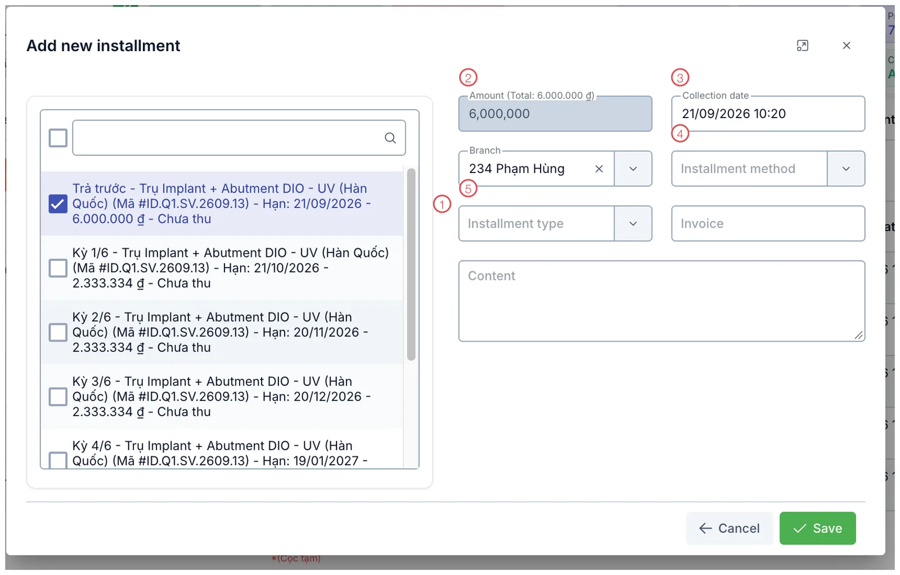Tick the Kỳ 3/6 installment checkbox
The width and height of the screenshot is (900, 575).
point(58,396)
